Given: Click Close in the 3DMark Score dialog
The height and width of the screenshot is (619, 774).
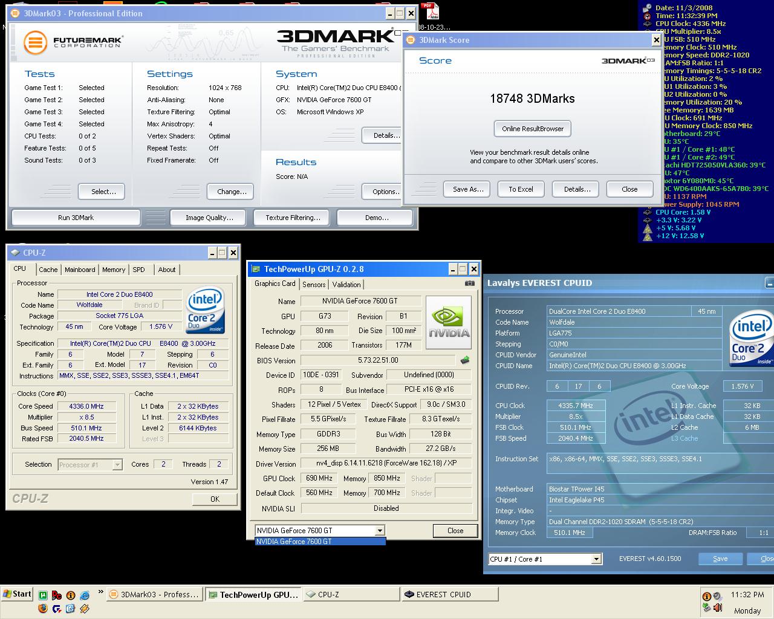Looking at the screenshot, I should point(629,189).
